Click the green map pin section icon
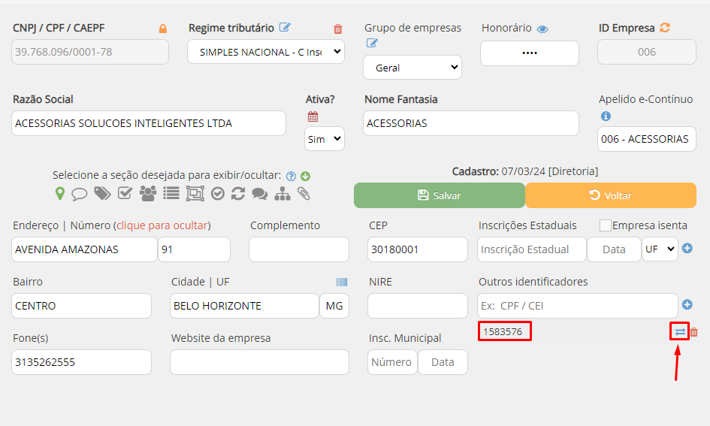The image size is (710, 426). pos(60,194)
